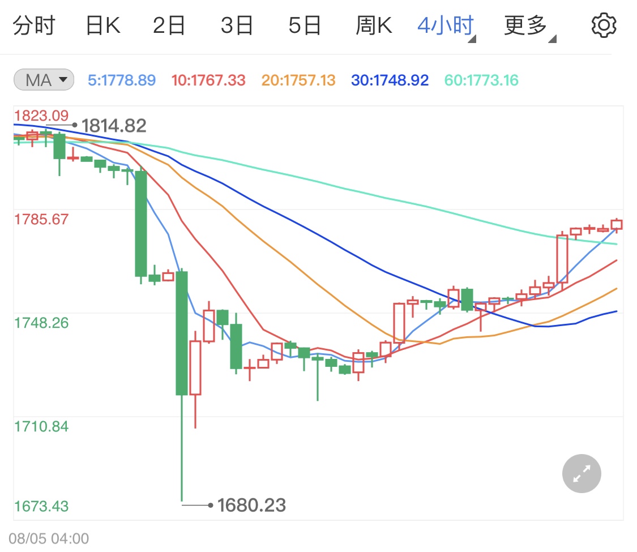
Task: Click the low point label 1680.23
Action: pyautogui.click(x=251, y=504)
